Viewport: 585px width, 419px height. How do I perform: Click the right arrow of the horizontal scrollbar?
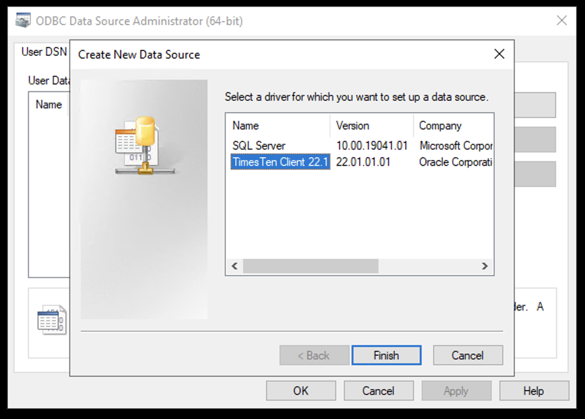pos(485,266)
